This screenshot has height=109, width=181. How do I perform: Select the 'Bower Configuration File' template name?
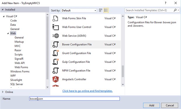click(x=77, y=44)
